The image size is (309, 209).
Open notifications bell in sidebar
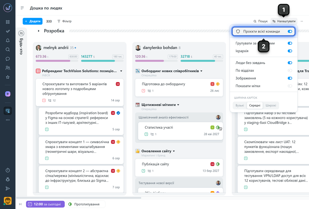pyautogui.click(x=8, y=40)
